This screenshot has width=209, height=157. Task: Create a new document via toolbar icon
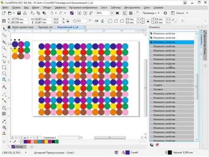click(3, 13)
